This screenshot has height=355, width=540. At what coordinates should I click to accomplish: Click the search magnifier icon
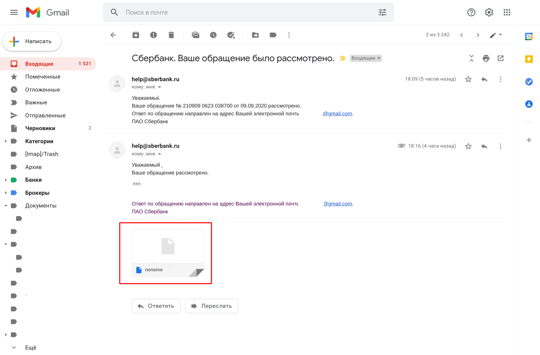(x=114, y=12)
